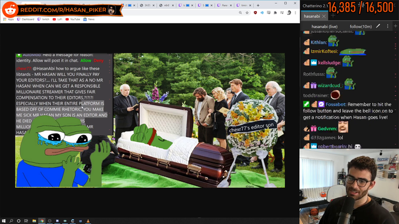Open the News bookmark
Image resolution: width=399 pixels, height=224 pixels.
(89, 19)
